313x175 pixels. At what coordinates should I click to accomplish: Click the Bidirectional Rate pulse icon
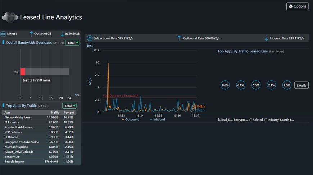coord(90,38)
